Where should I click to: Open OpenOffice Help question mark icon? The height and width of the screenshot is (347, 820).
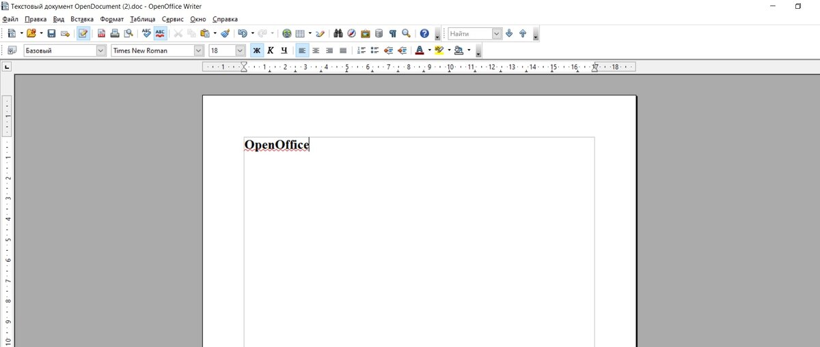(x=424, y=33)
